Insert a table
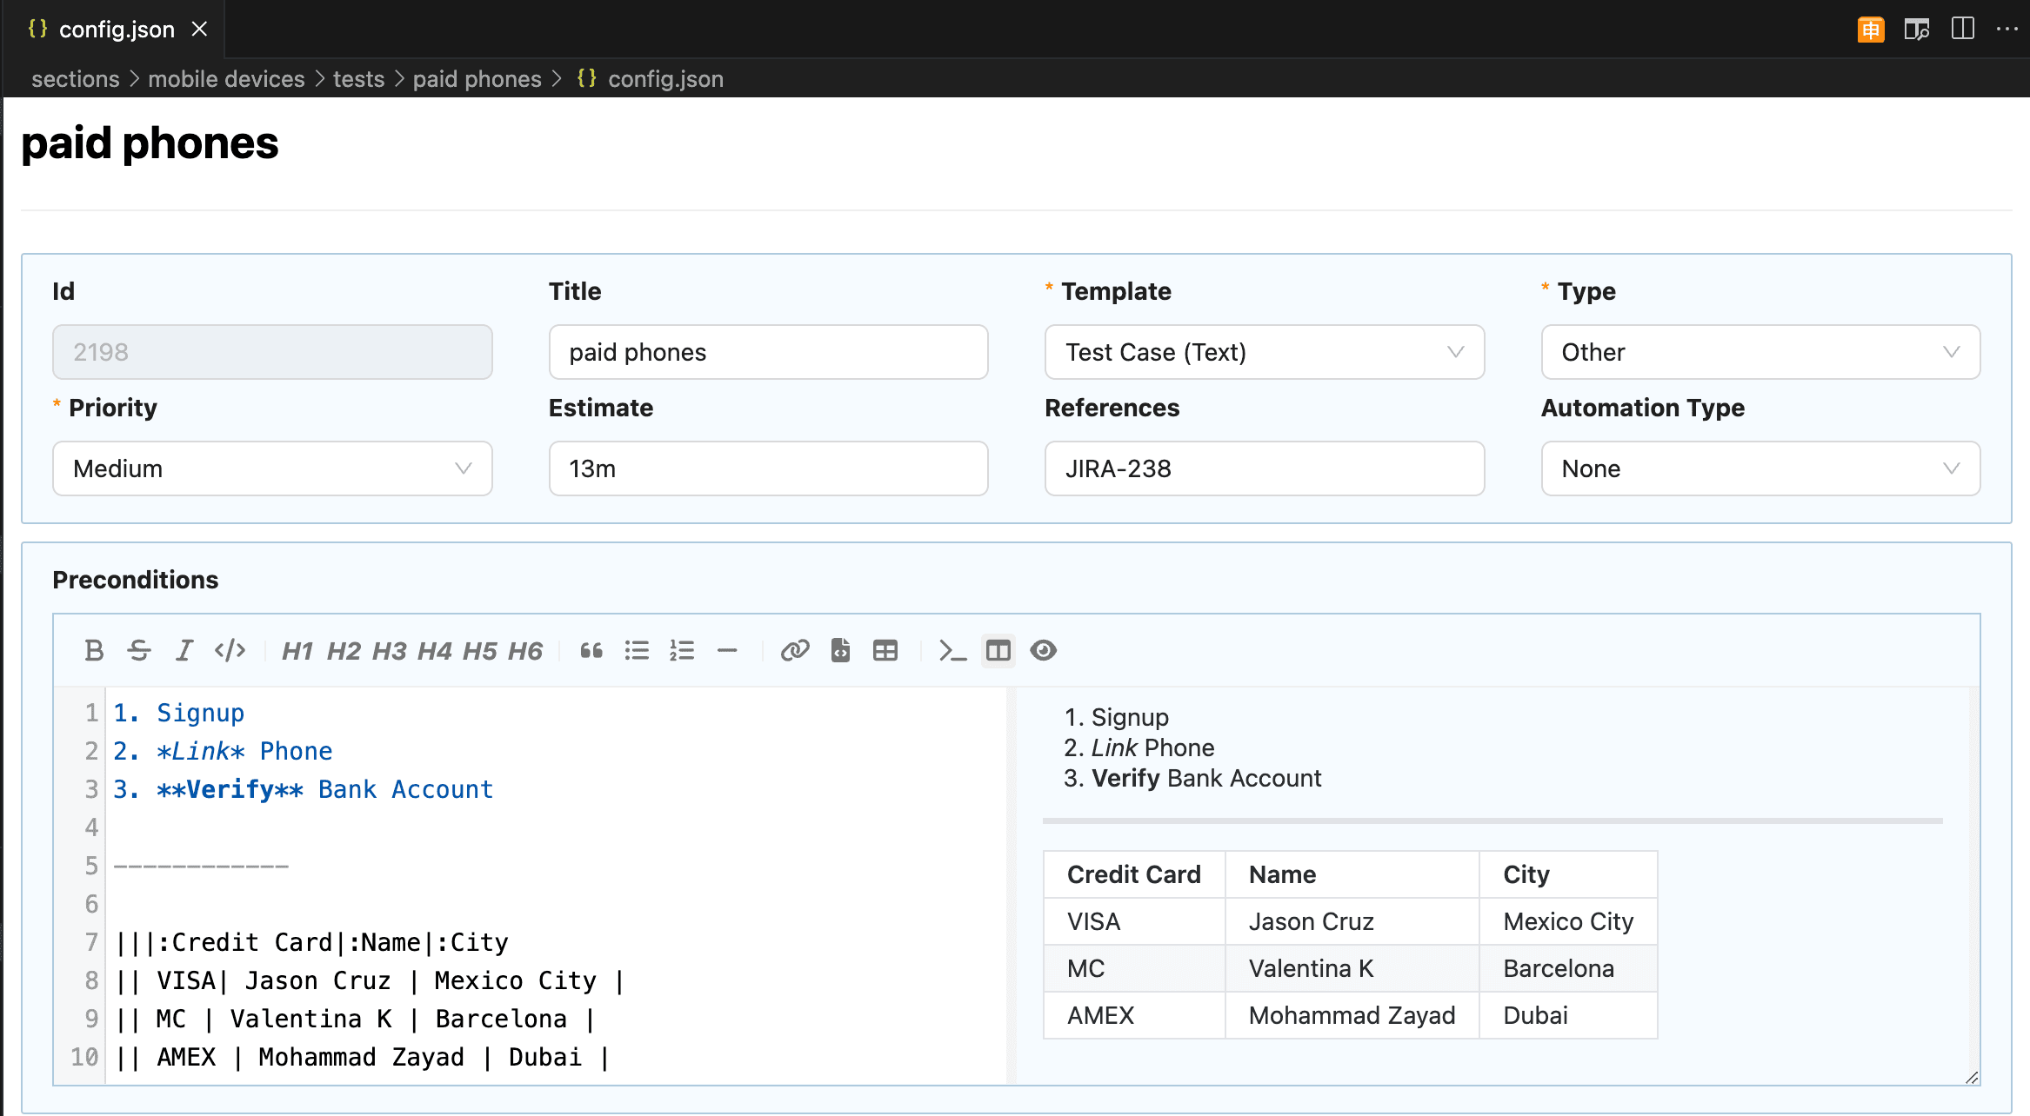 click(885, 650)
